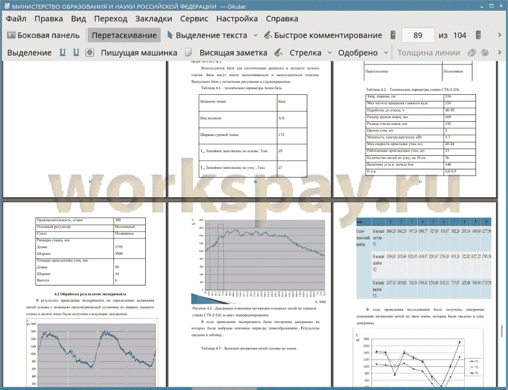The width and height of the screenshot is (508, 390).
Task: Open the Стрелка shape dropdown arrow
Action: (330, 53)
